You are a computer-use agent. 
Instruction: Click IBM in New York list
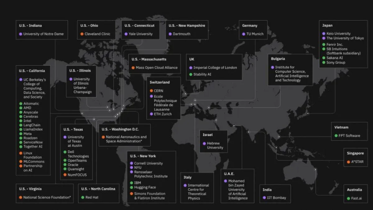(x=136, y=183)
